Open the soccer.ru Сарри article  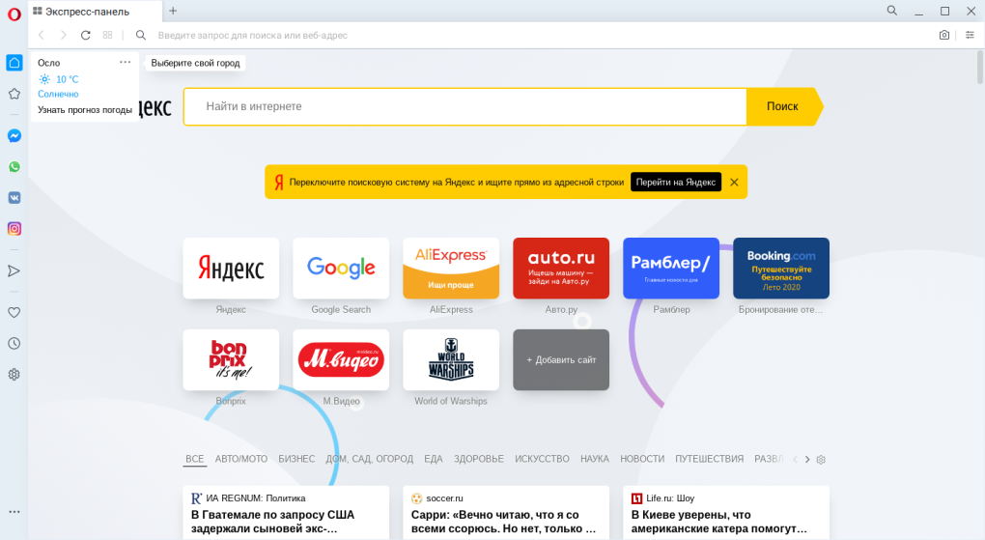point(506,513)
